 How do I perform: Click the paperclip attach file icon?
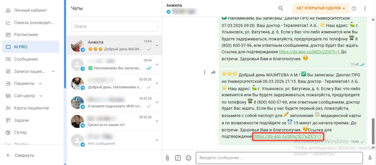167,158
